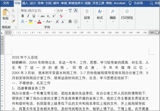Open Font dialog launcher
Viewport: 160px width, 111px height.
pos(78,27)
